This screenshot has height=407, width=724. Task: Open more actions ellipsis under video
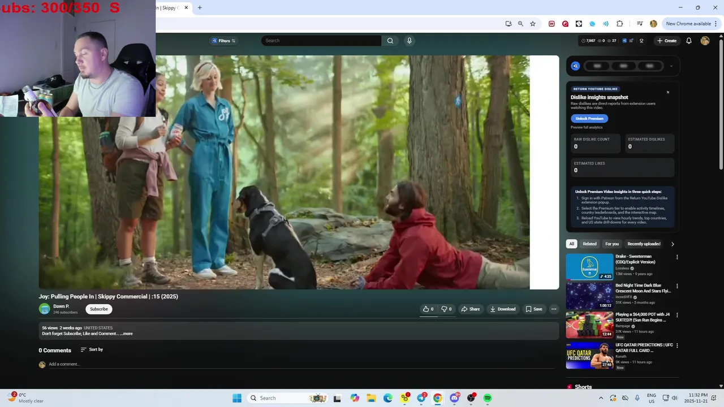(x=554, y=309)
